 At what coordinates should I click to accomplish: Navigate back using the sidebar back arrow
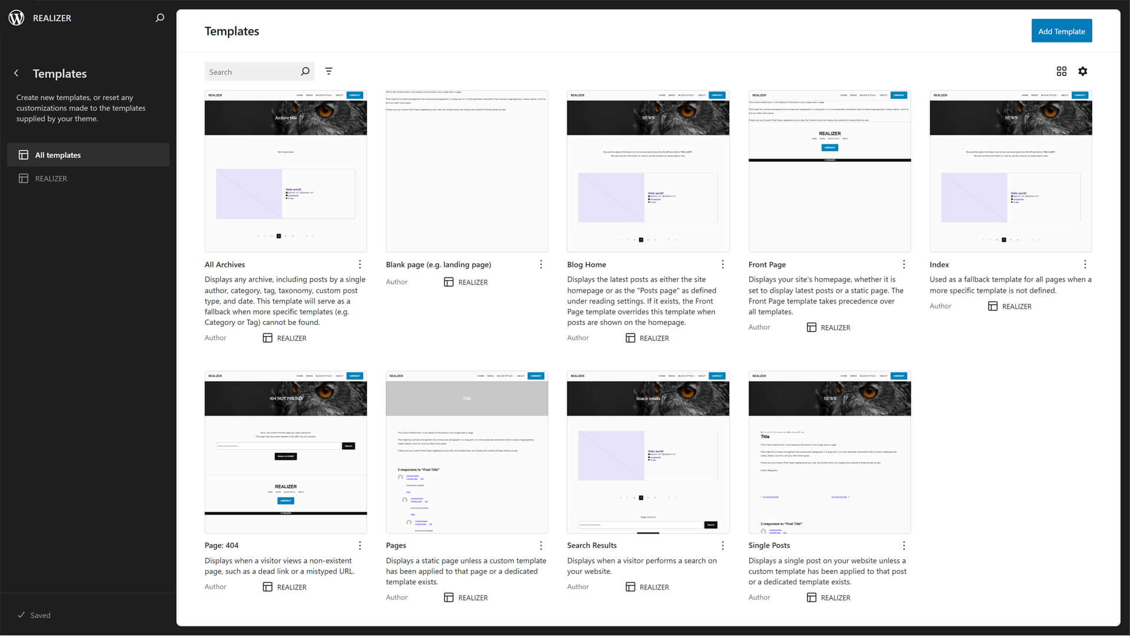pos(16,73)
